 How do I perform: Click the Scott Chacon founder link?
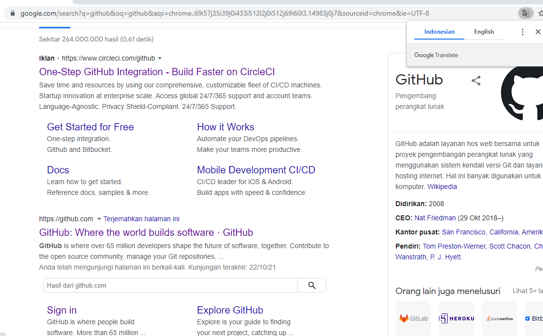point(510,246)
